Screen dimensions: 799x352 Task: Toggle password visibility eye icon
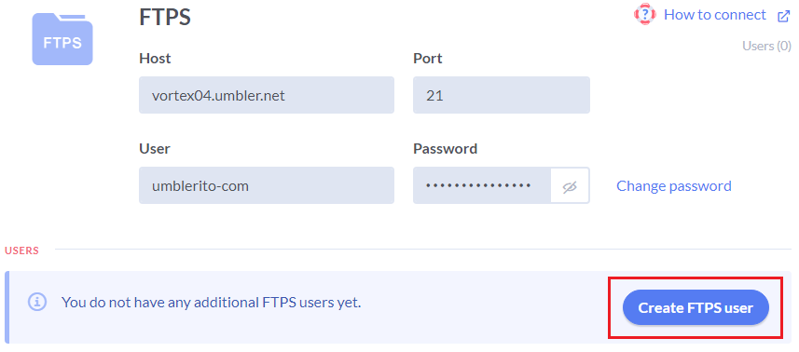tap(570, 186)
